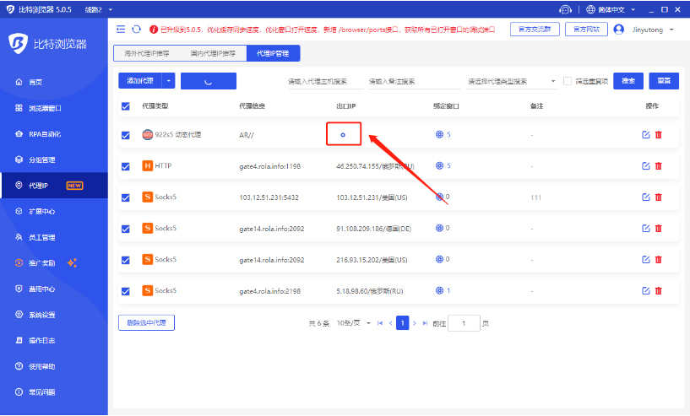
Task: Edit the 103.12.51.231:5432 Socks5 proxy
Action: (x=645, y=197)
